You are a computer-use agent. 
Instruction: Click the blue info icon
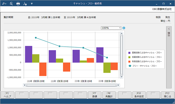124,28
